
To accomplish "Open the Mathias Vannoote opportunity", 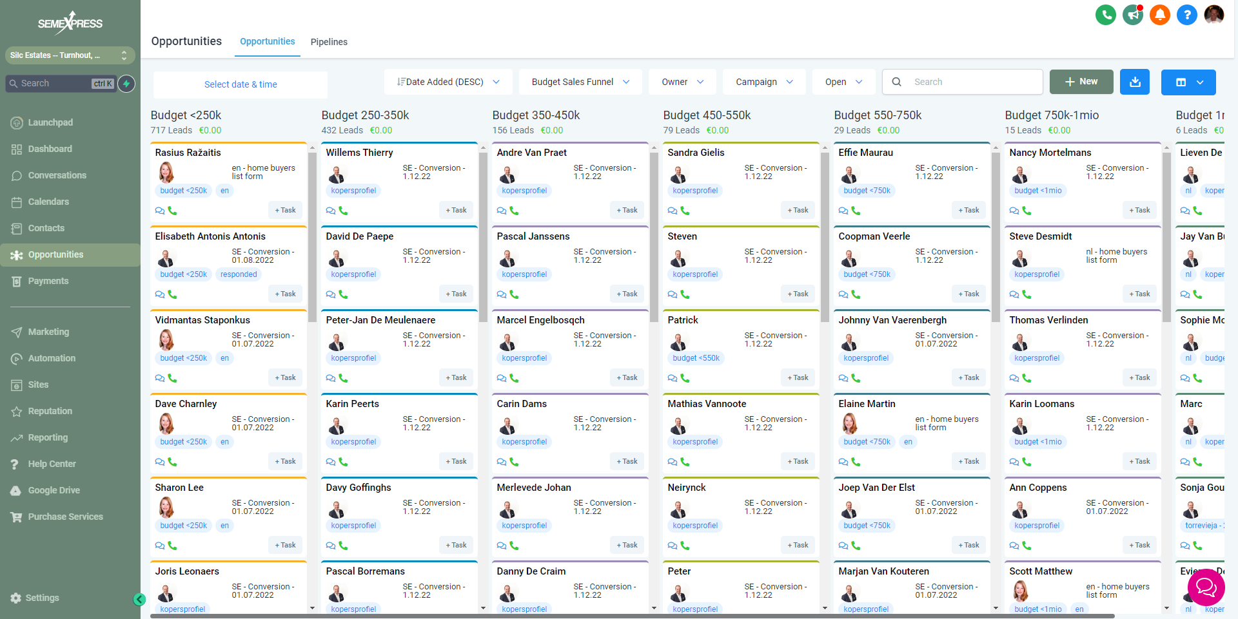I will (707, 404).
